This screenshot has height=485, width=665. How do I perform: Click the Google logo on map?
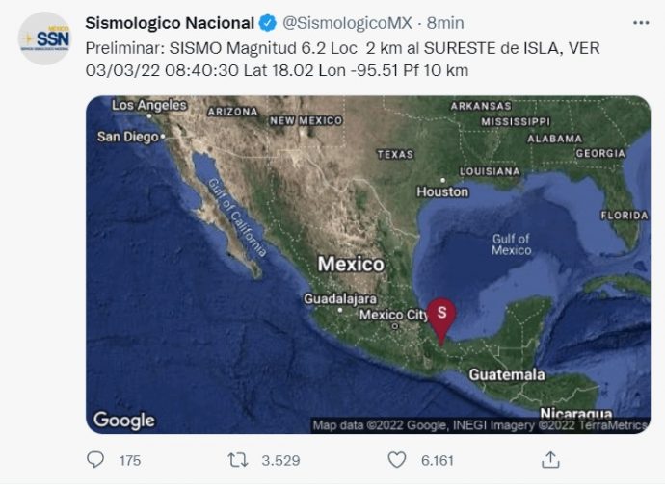[124, 421]
